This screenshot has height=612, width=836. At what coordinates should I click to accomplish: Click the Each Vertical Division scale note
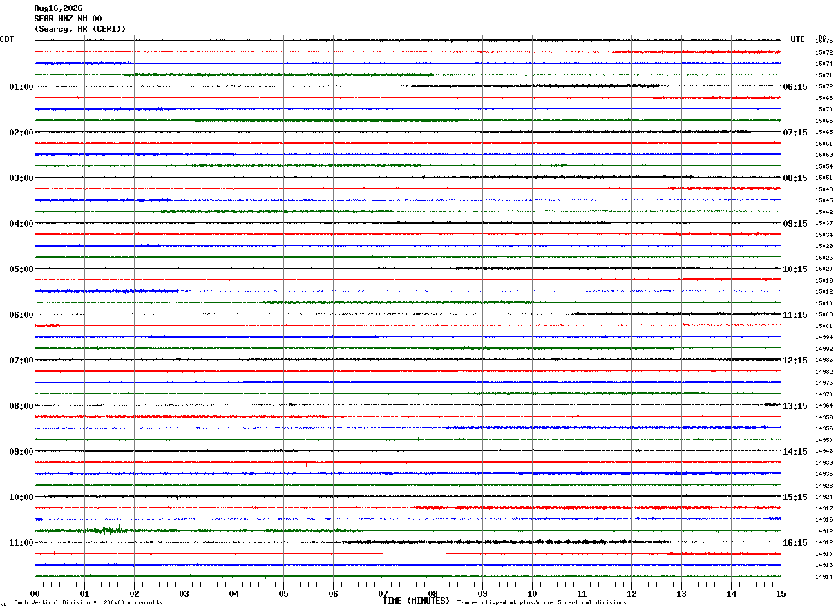click(88, 602)
